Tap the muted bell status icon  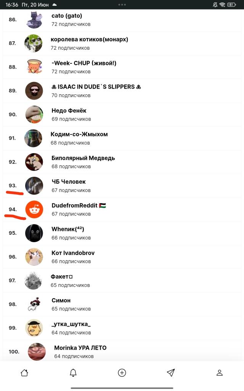click(215, 5)
